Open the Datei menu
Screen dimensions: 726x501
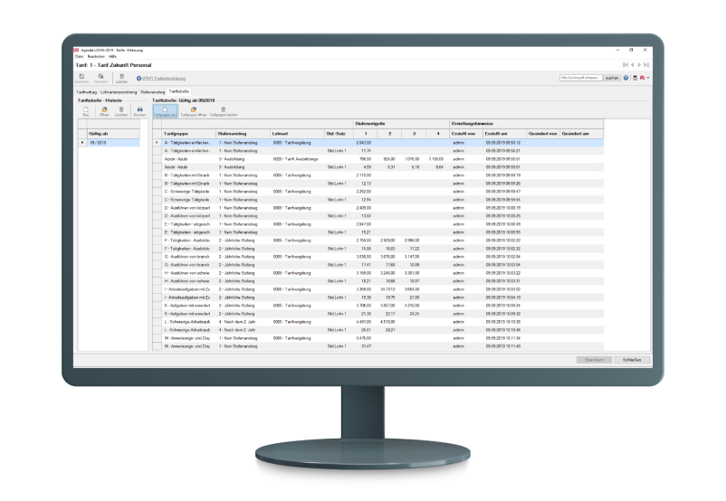click(x=78, y=56)
